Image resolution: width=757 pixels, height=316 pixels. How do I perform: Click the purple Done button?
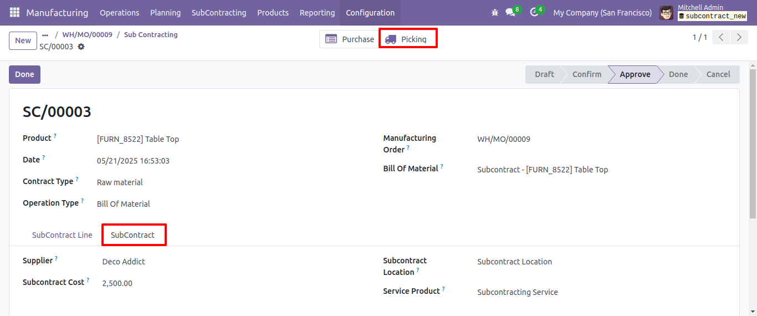coord(24,74)
